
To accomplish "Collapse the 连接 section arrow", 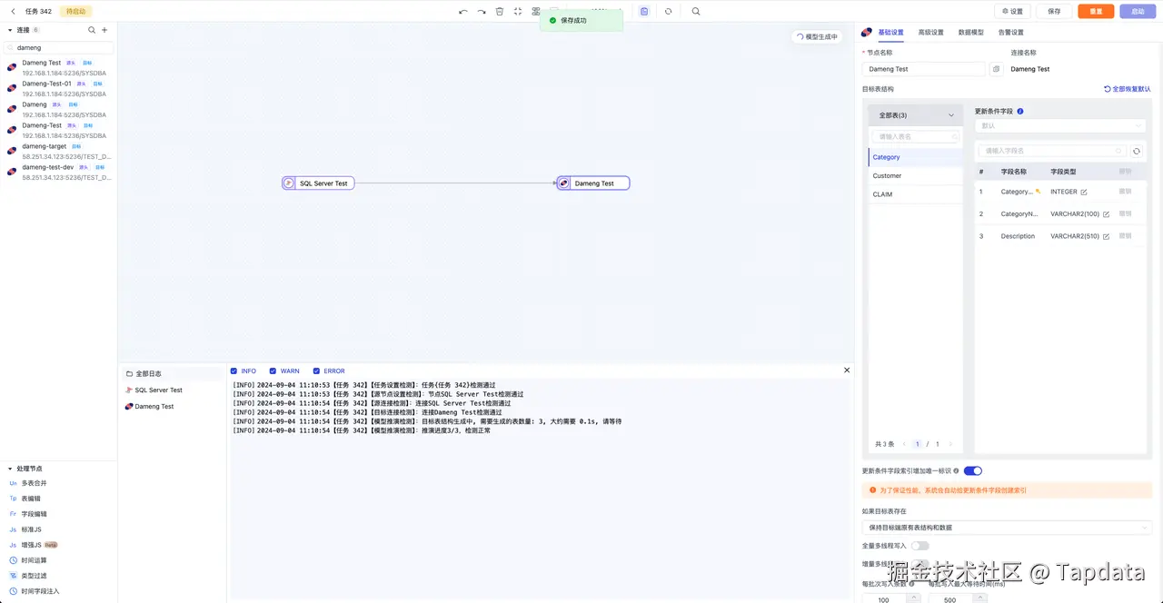I will (x=10, y=30).
